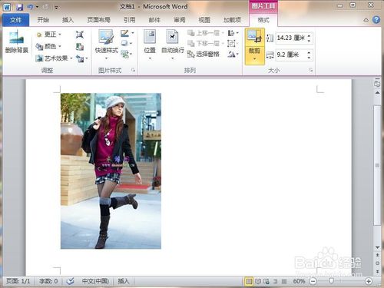The image size is (384, 288).
Task: Click the Change Picture icon
Action: click(x=80, y=47)
